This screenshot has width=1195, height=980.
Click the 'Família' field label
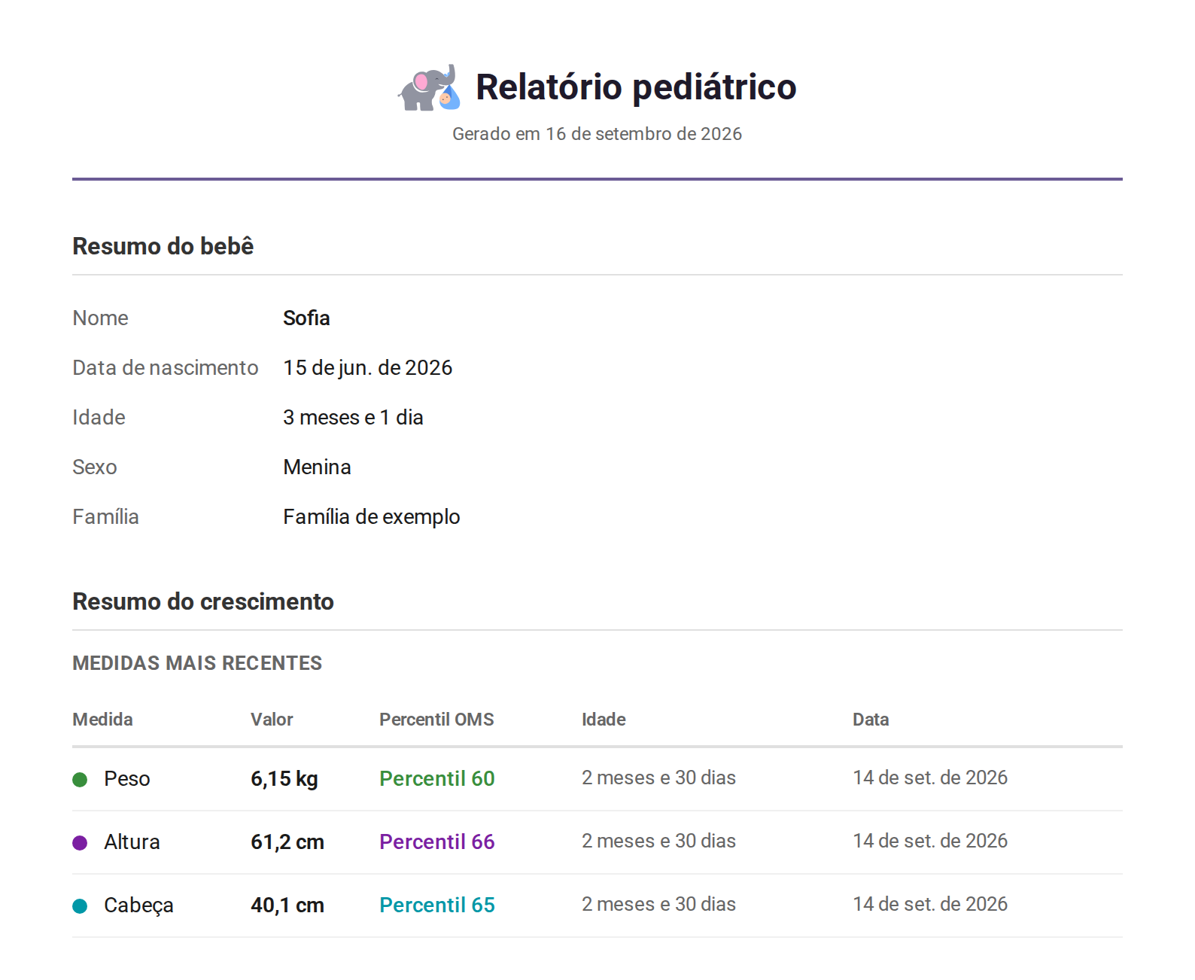pos(105,517)
